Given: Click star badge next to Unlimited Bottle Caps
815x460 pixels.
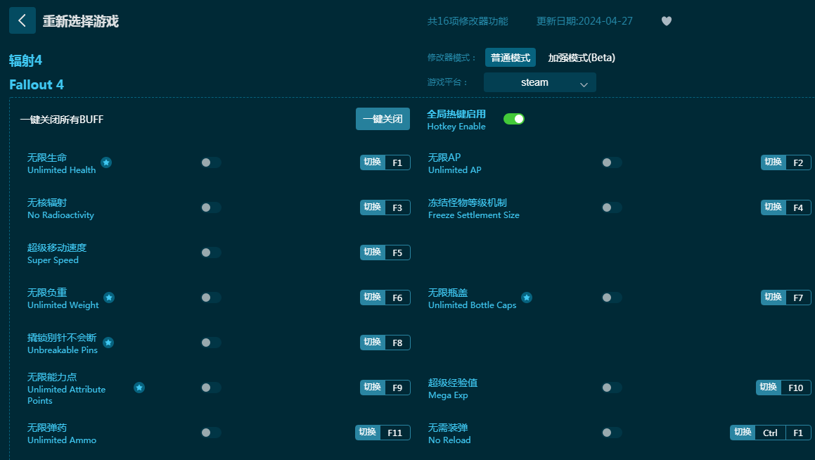Looking at the screenshot, I should pyautogui.click(x=527, y=298).
